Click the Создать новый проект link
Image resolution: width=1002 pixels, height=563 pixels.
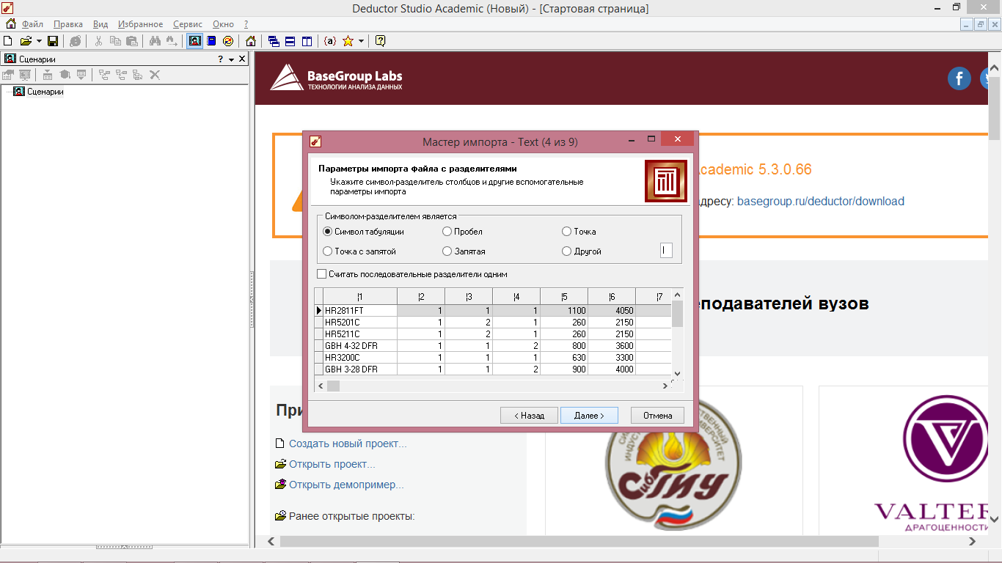pyautogui.click(x=348, y=444)
